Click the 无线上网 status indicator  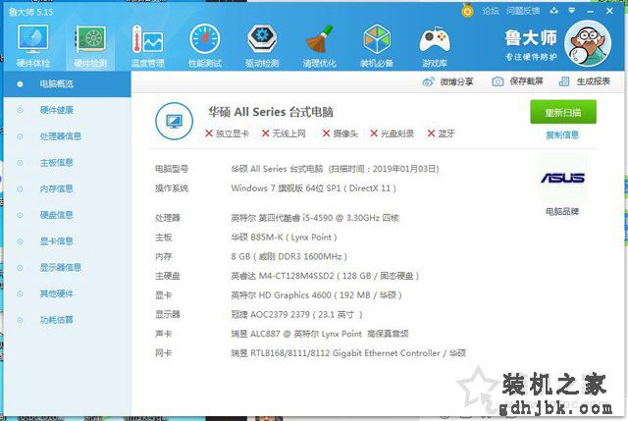(x=284, y=133)
